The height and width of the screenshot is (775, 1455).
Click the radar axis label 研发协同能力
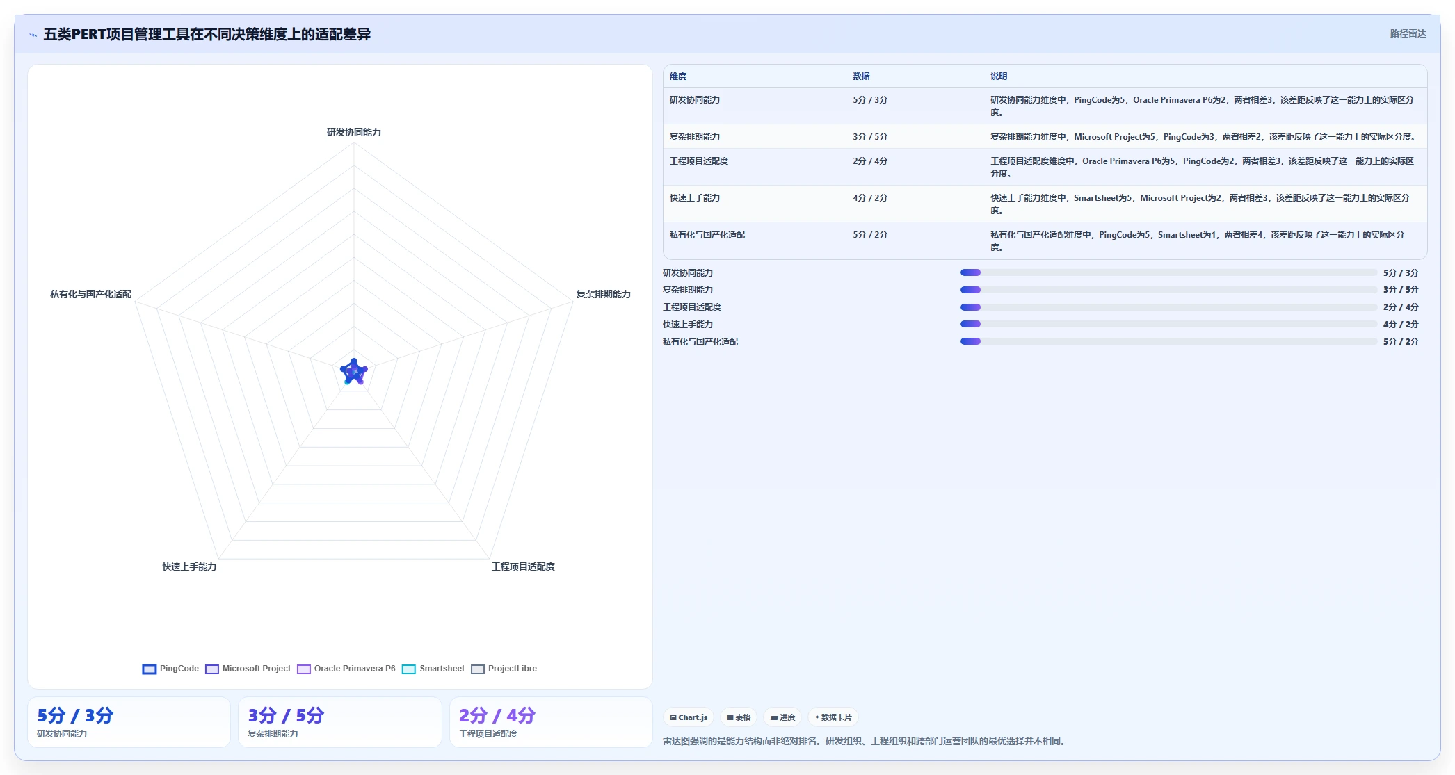[354, 132]
